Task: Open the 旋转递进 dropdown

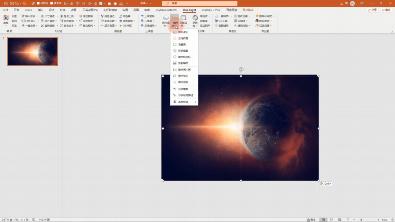Action: point(49,26)
